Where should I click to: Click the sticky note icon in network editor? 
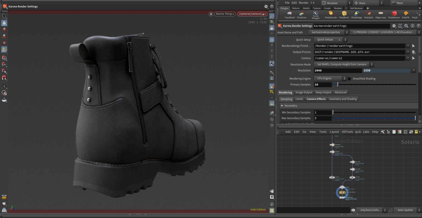click(x=416, y=132)
